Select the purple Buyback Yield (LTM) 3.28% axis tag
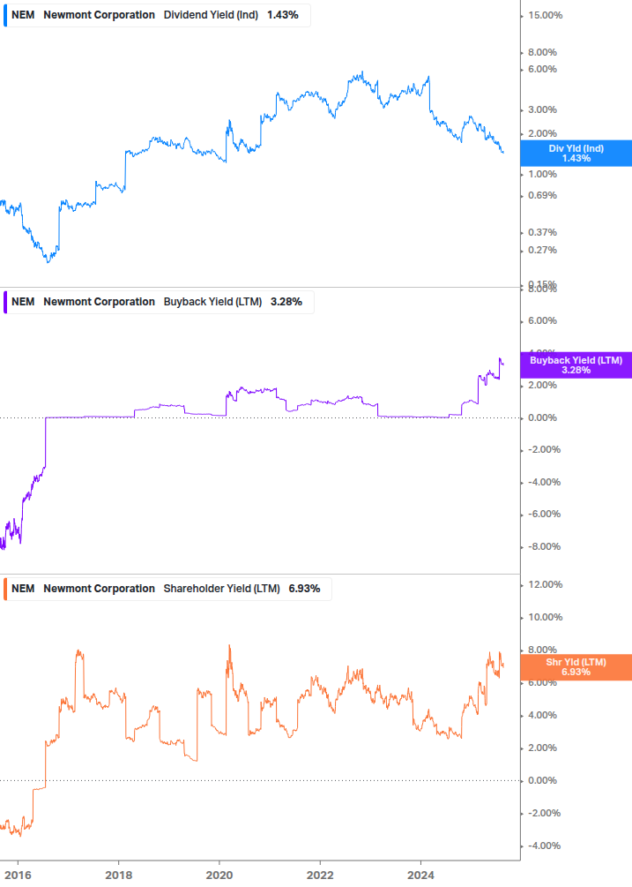Image resolution: width=632 pixels, height=887 pixels. pyautogui.click(x=576, y=365)
